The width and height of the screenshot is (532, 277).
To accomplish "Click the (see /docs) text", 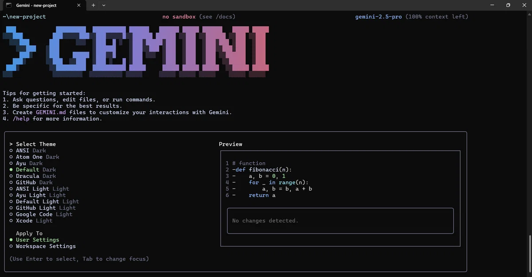I will [x=217, y=17].
